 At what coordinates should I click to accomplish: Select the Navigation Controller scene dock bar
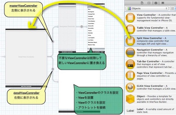tap(67, 52)
